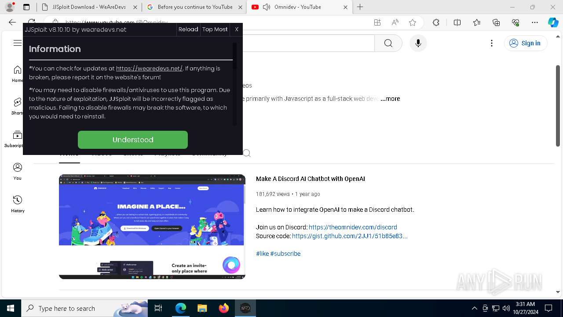Image resolution: width=563 pixels, height=317 pixels.
Task: Open the YouTube hamburger guide menu
Action: point(18,43)
